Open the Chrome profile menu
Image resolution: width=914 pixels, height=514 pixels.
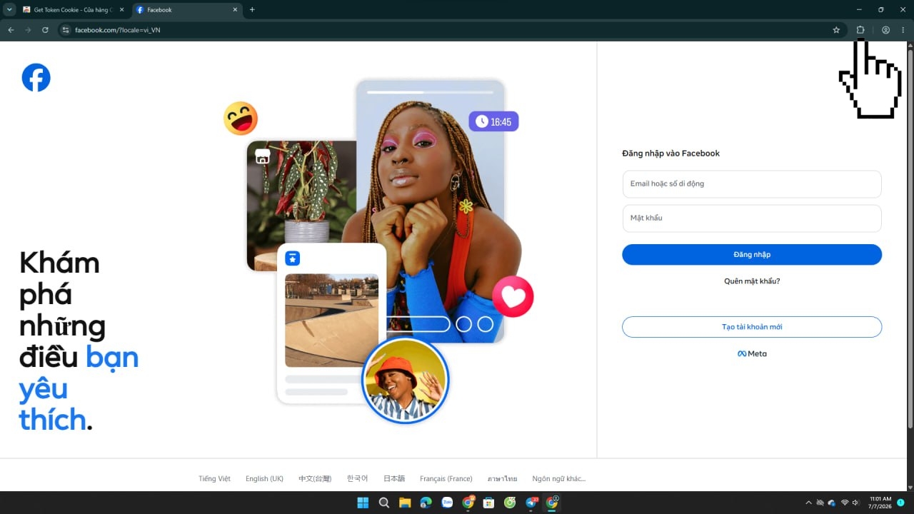pyautogui.click(x=885, y=30)
